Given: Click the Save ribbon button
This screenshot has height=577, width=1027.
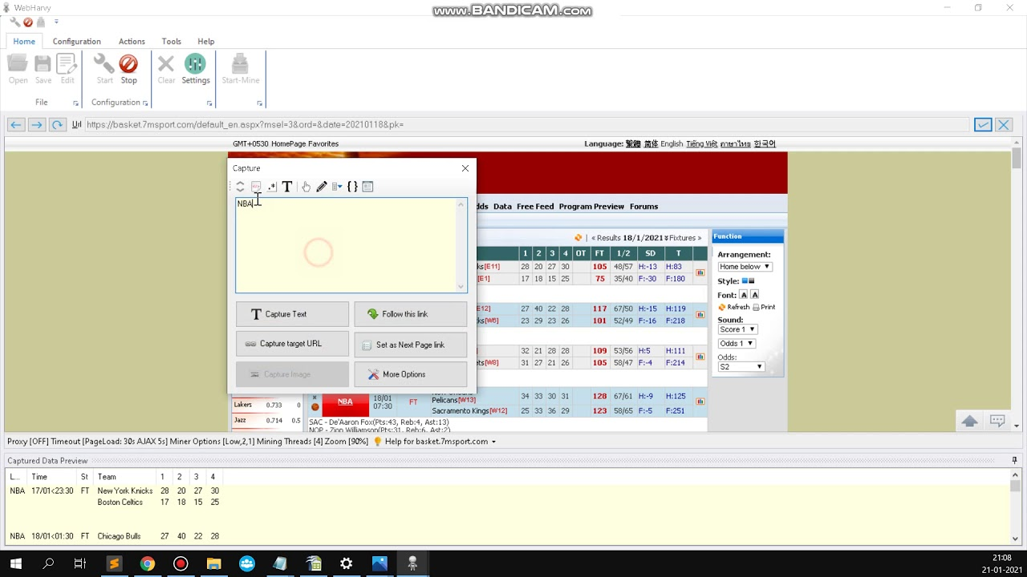Looking at the screenshot, I should (x=43, y=69).
